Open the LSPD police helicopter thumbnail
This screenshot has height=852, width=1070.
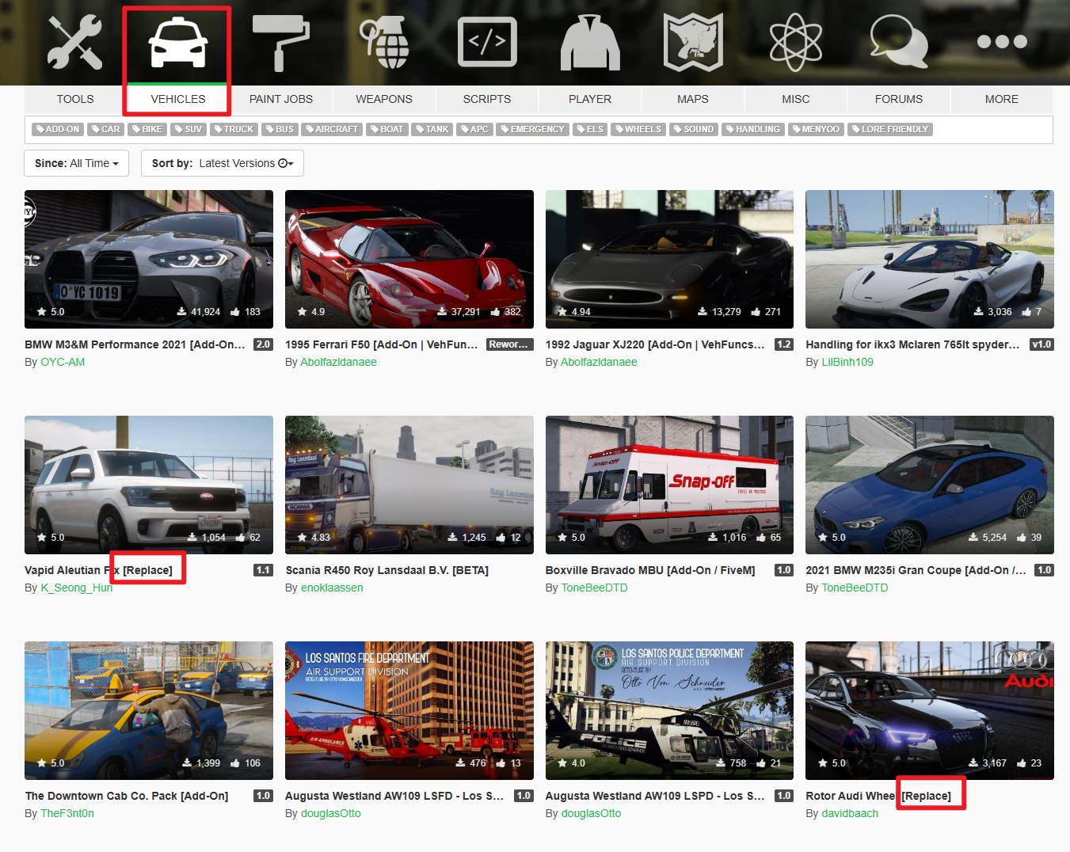coord(669,710)
